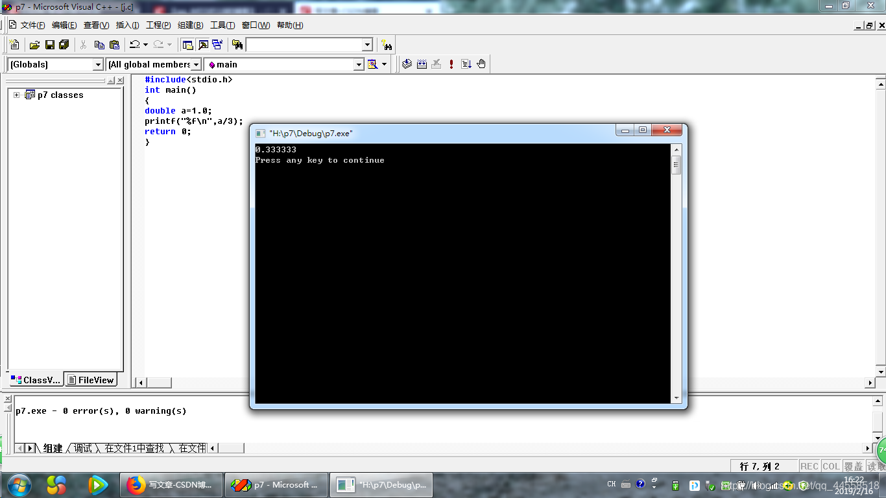The width and height of the screenshot is (886, 498).
Task: Open the 查看(V) menu
Action: [96, 25]
